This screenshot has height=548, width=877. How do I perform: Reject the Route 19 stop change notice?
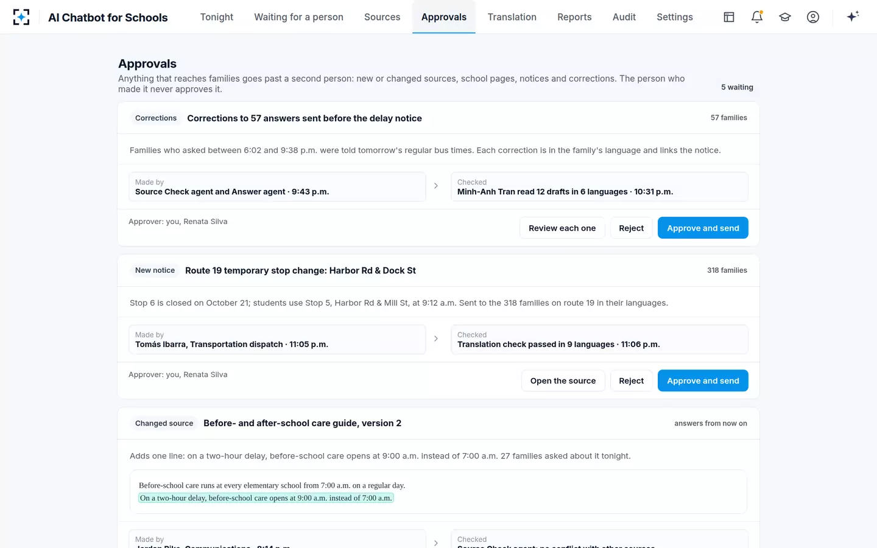pyautogui.click(x=631, y=381)
